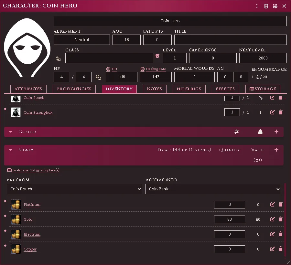Click the Next Level field showing 2000

263,58
